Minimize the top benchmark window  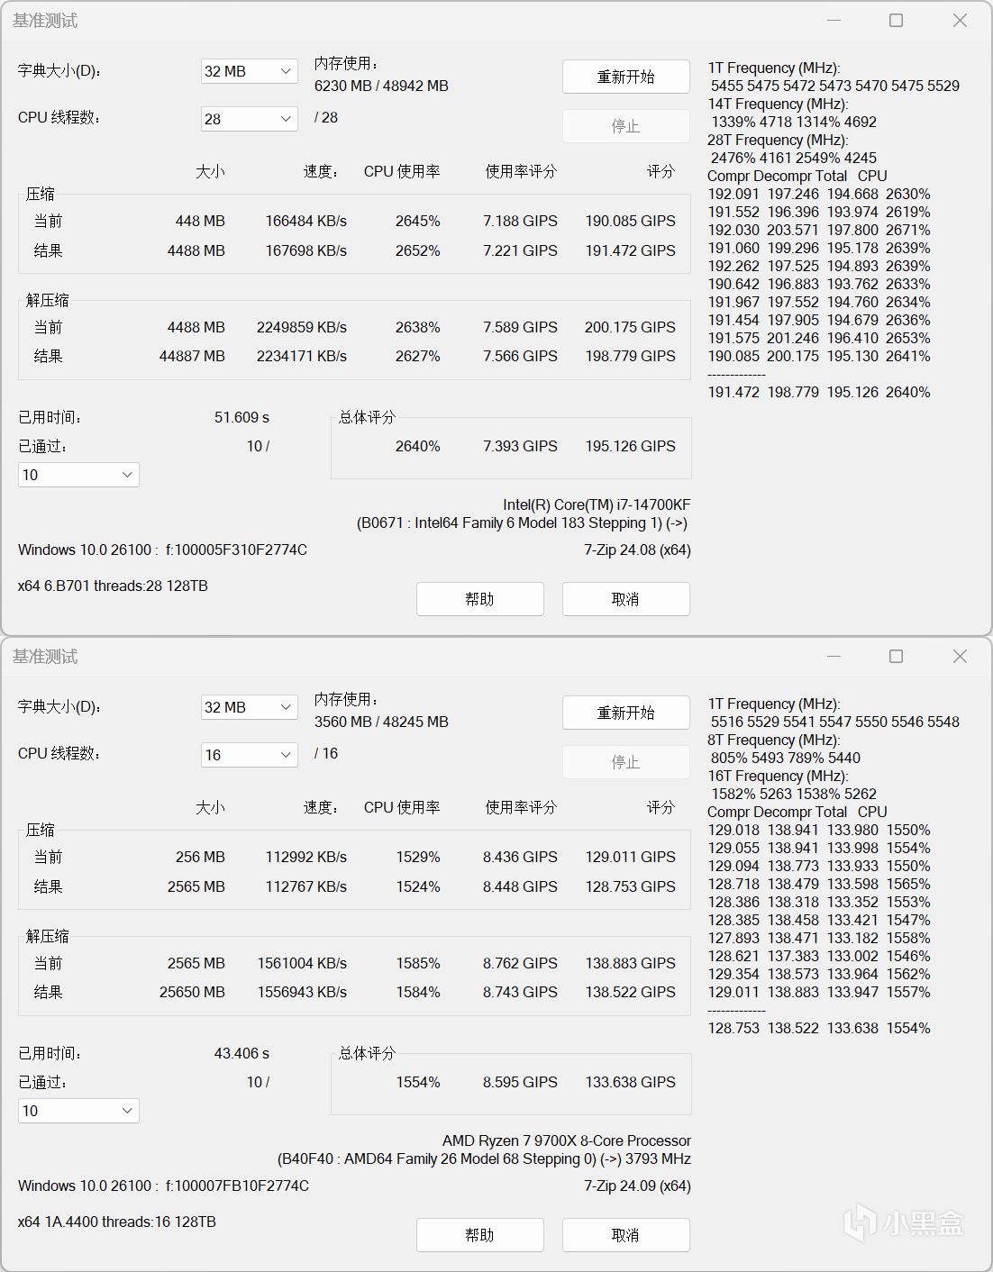click(834, 20)
